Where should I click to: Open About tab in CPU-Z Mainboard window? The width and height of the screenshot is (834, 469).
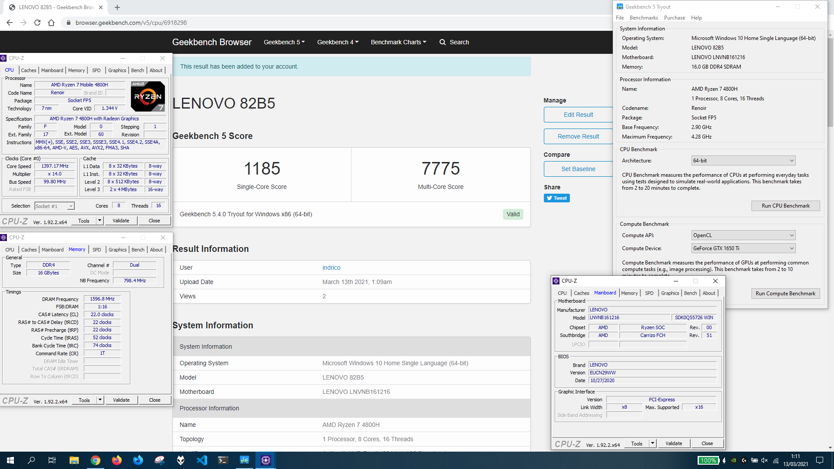click(x=709, y=293)
